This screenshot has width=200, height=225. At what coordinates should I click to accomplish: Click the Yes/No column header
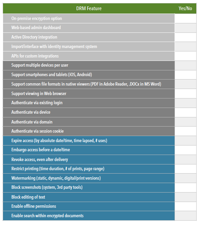coord(185,8)
